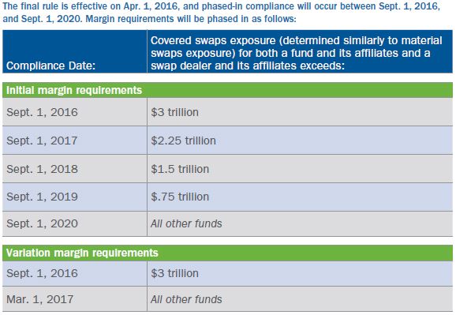The height and width of the screenshot is (315, 456).
Task: Select the $1.5 trillion value
Action: [180, 169]
